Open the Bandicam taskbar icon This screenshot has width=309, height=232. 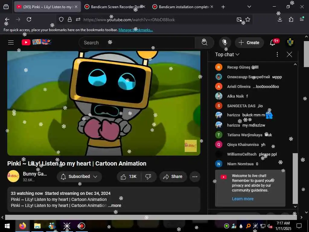81,226
